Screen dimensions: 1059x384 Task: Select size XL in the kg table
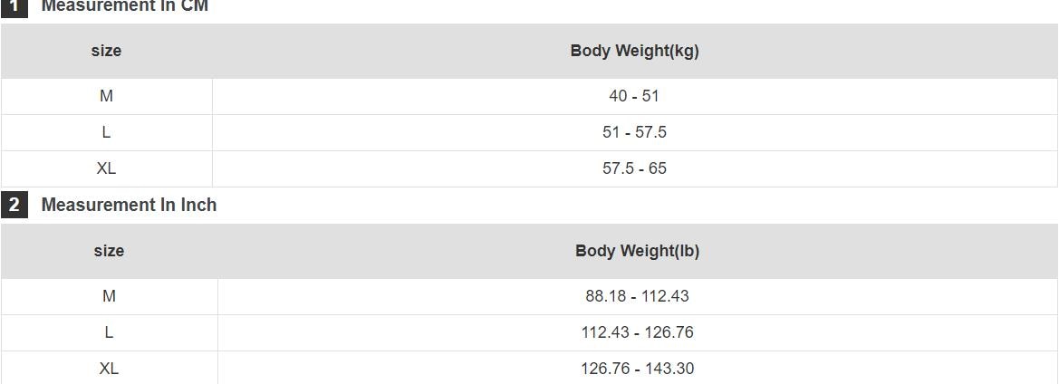pyautogui.click(x=106, y=168)
